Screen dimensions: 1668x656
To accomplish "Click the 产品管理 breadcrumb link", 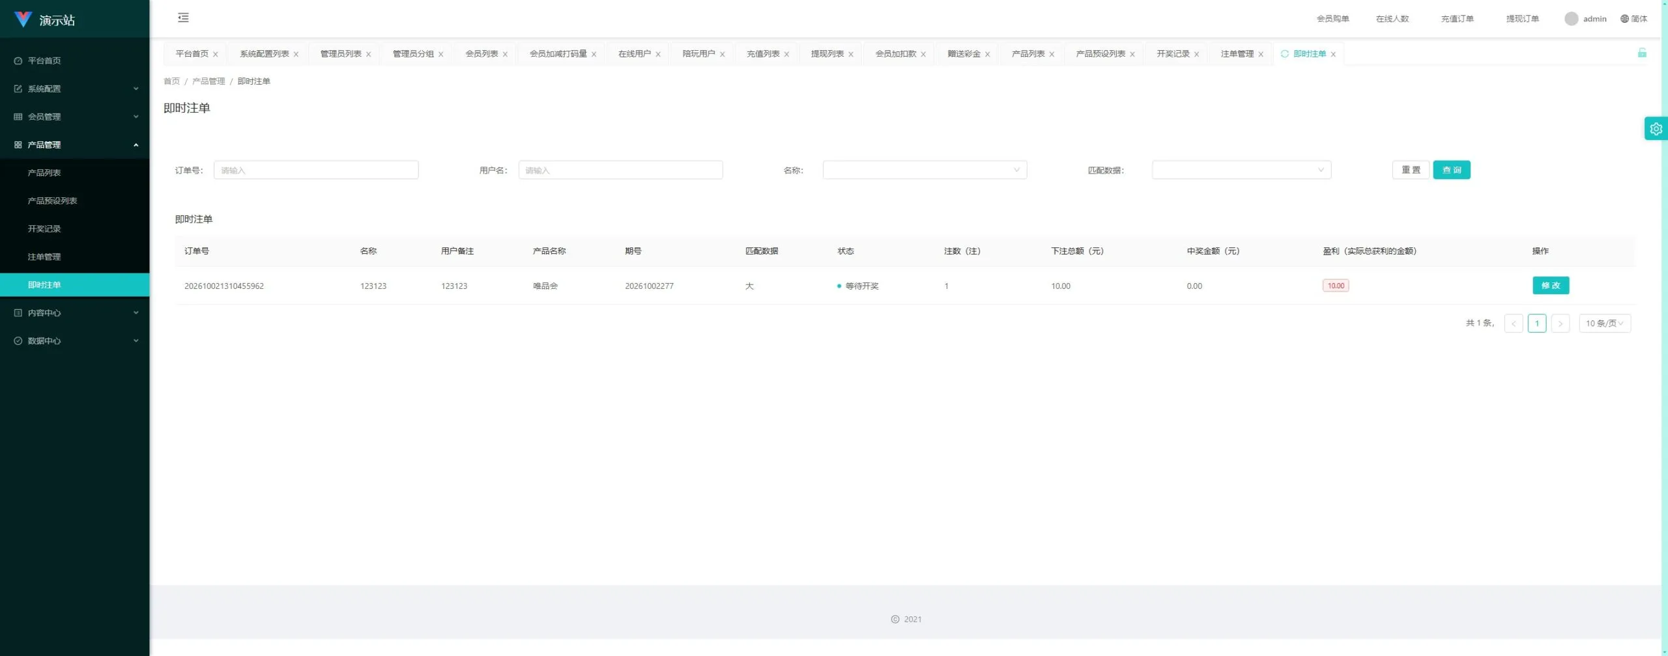I will (208, 81).
